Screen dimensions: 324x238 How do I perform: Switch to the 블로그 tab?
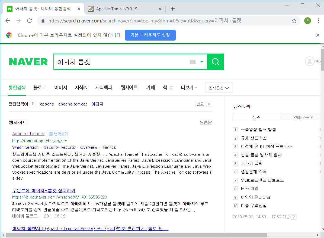(x=40, y=88)
